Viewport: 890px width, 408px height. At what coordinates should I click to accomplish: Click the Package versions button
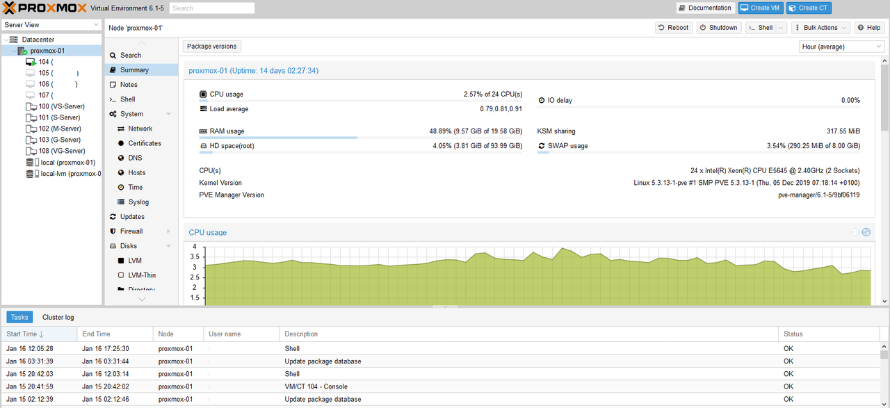click(x=212, y=47)
